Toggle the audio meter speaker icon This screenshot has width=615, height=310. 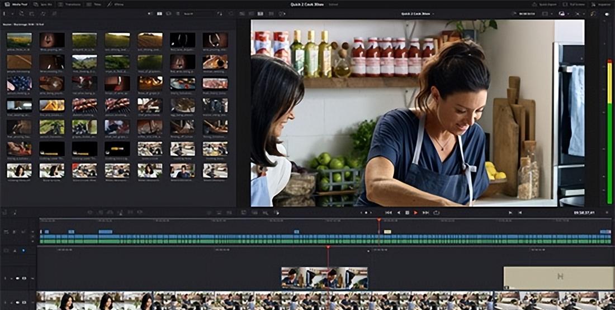(607, 13)
